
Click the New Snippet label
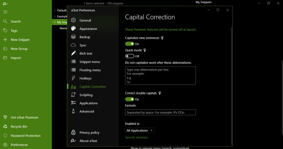click(20, 40)
